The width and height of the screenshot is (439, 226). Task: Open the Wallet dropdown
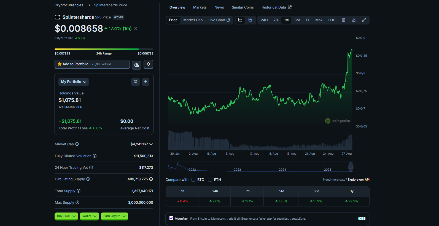pyautogui.click(x=89, y=216)
